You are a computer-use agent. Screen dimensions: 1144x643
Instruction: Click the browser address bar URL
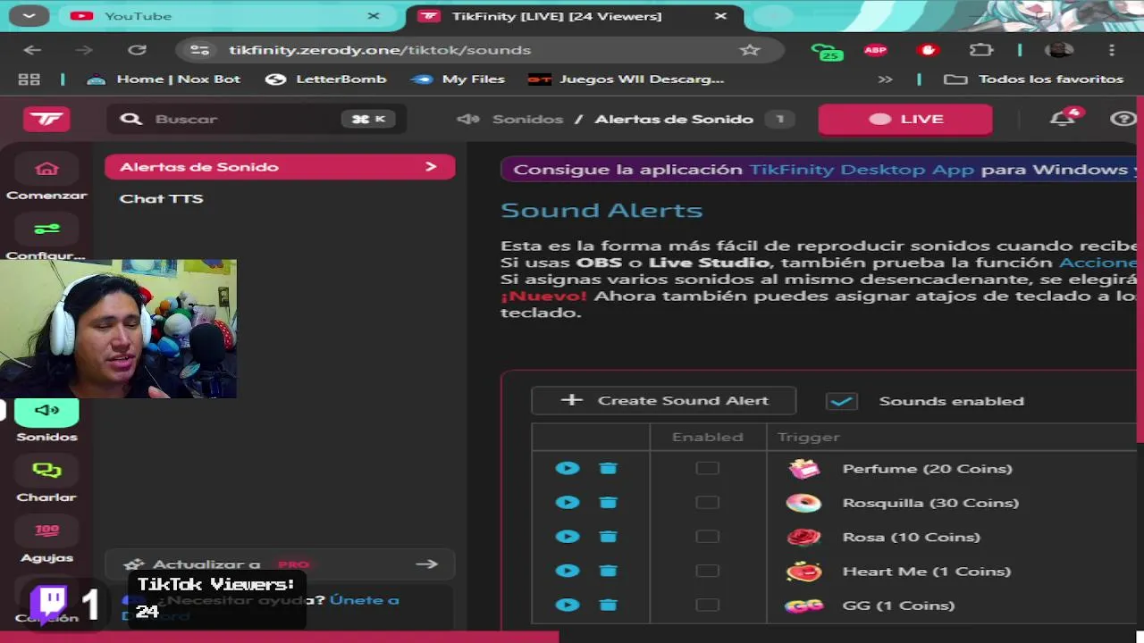point(380,50)
